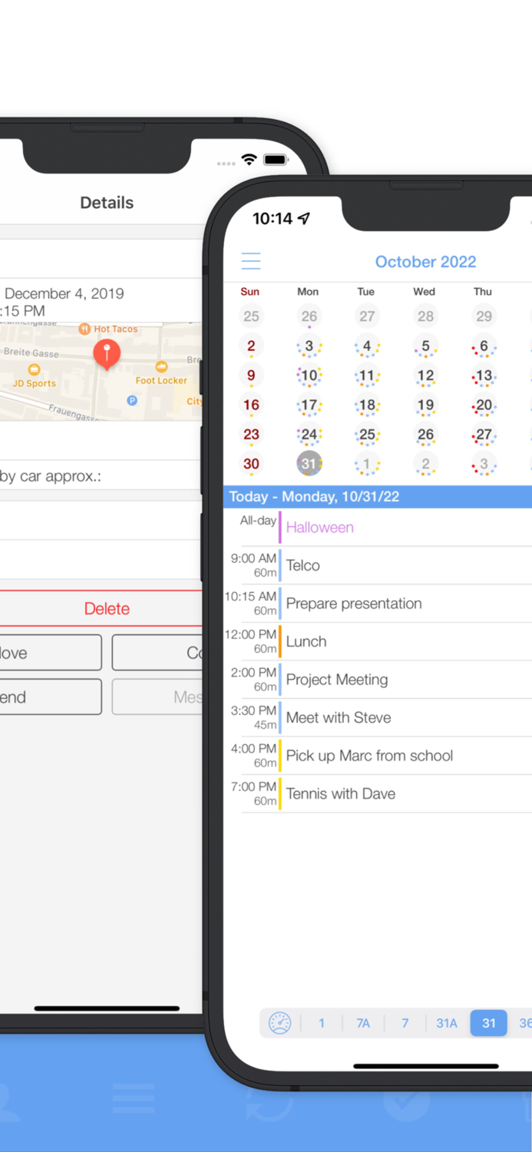Select Sunday October 30
The width and height of the screenshot is (532, 1152).
(x=251, y=464)
